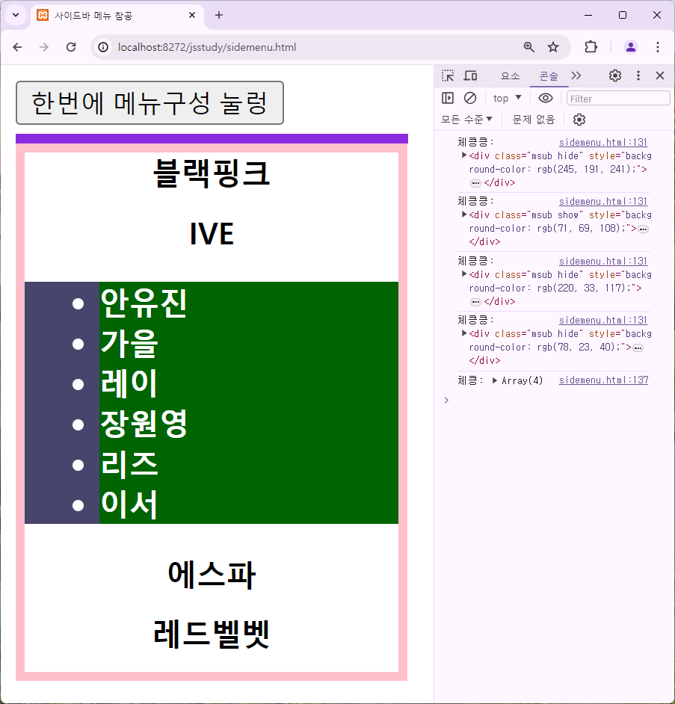675x704 pixels.
Task: Expand the rgb(220, 33, 117) div entry
Action: 464,274
